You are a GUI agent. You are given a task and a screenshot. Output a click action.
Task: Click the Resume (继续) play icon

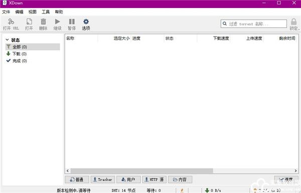[57, 22]
